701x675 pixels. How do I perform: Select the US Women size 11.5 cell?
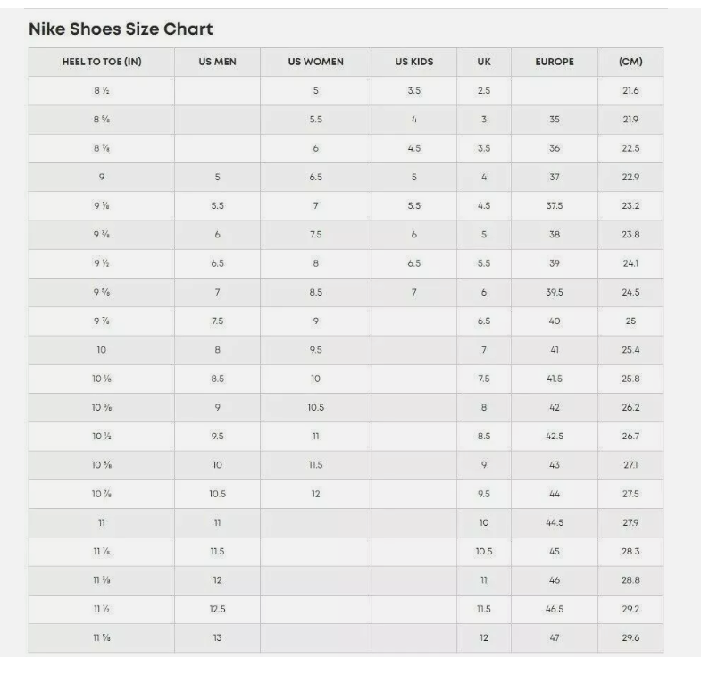[315, 465]
